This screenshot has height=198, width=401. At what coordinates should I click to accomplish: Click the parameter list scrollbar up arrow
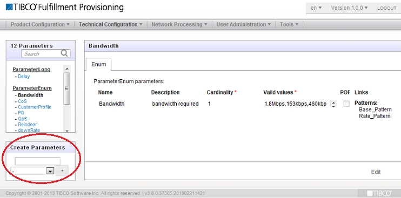coord(67,69)
